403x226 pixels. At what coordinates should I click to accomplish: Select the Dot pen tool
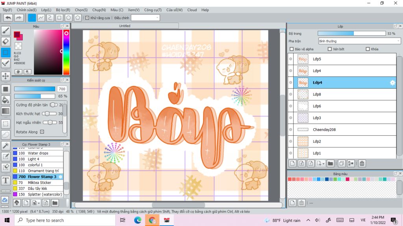pyautogui.click(x=6, y=63)
